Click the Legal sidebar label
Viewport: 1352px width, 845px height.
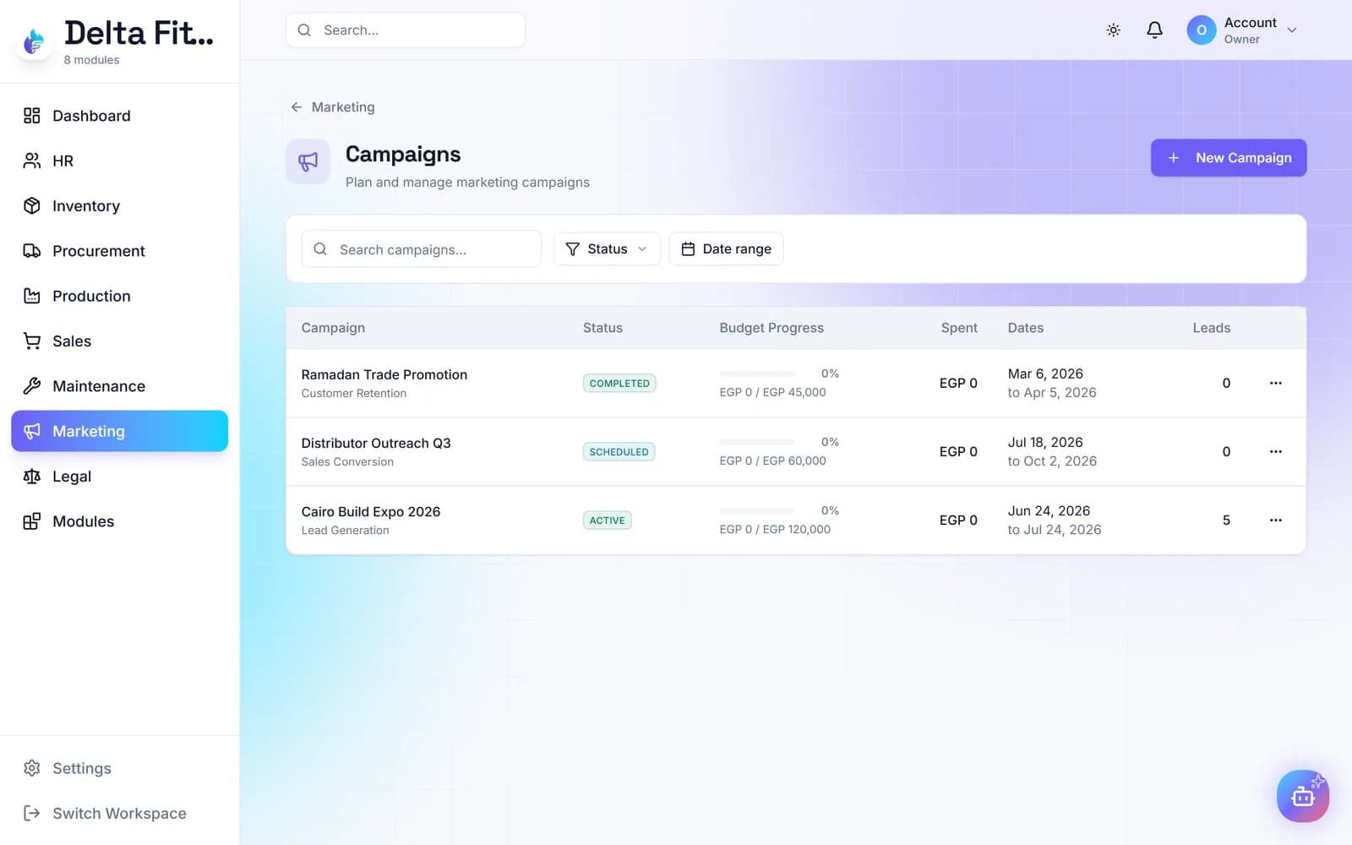coord(72,477)
